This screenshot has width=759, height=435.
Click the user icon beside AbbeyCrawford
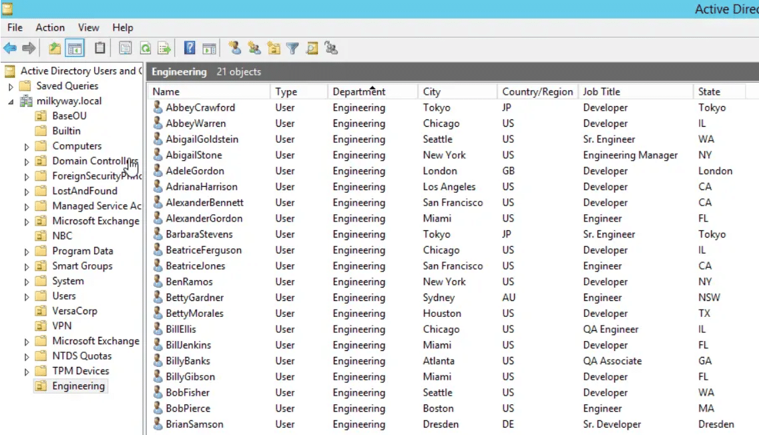point(158,107)
